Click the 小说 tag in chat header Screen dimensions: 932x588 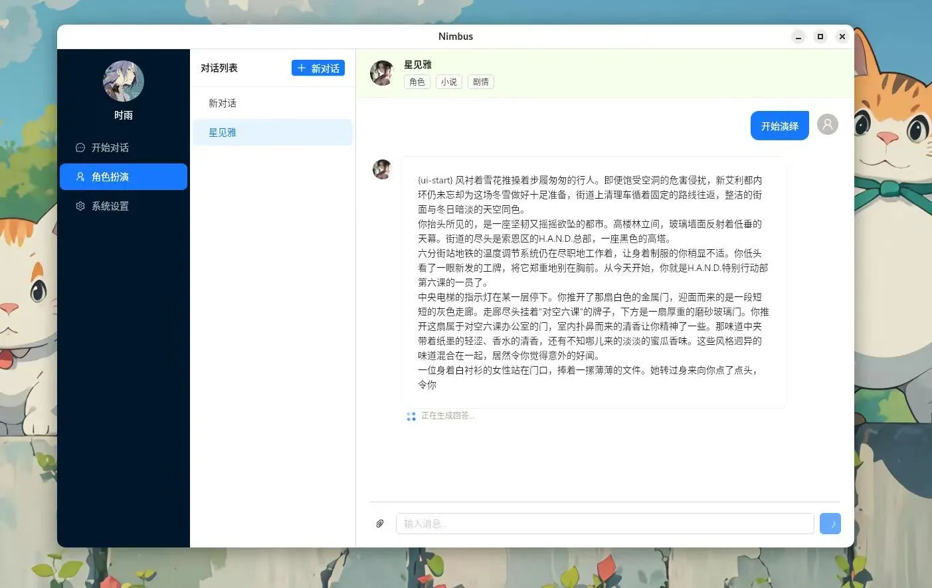(x=448, y=82)
